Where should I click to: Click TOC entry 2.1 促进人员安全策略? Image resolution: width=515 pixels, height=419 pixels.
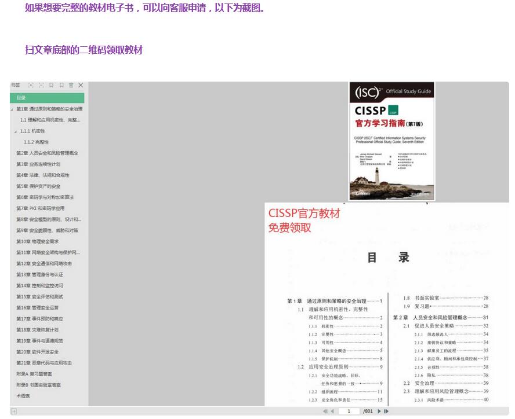point(446,326)
